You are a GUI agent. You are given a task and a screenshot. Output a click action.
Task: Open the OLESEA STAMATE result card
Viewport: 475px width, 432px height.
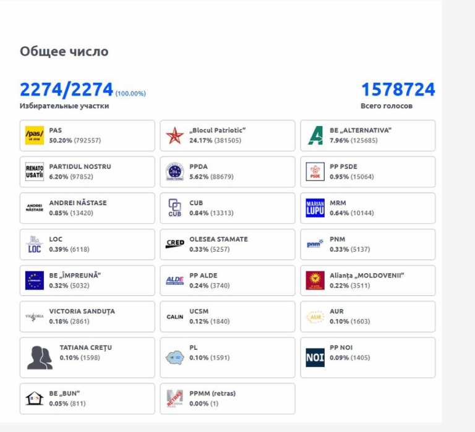coord(228,244)
